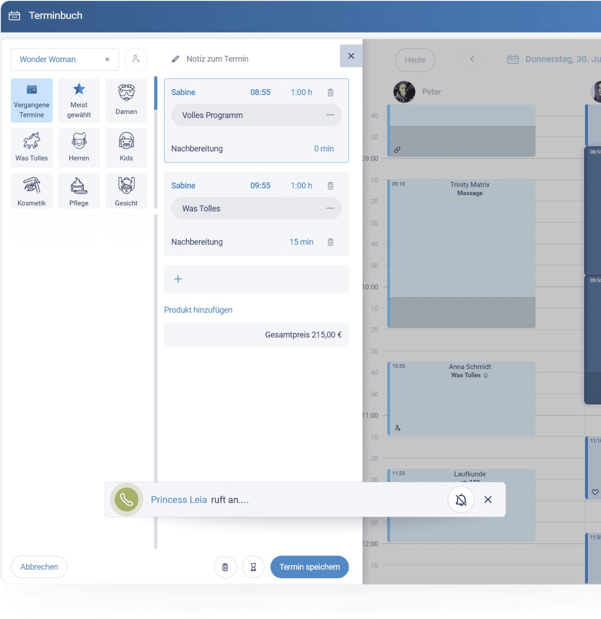Open the Herren category tab
The height and width of the screenshot is (619, 601).
79,148
